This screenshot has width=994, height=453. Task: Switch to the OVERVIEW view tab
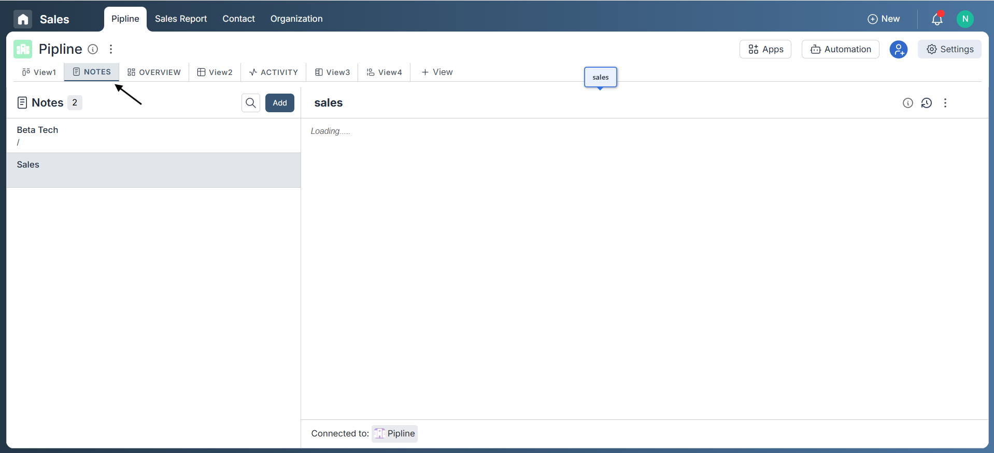[x=154, y=72]
